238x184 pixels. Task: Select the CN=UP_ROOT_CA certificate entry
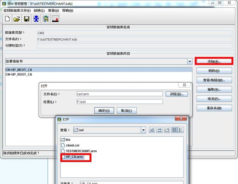pyautogui.click(x=98, y=75)
